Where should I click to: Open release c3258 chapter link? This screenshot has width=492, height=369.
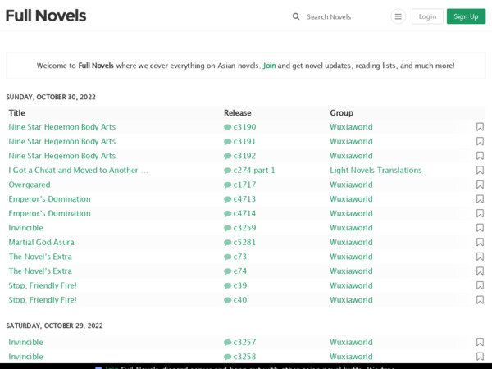(x=244, y=357)
